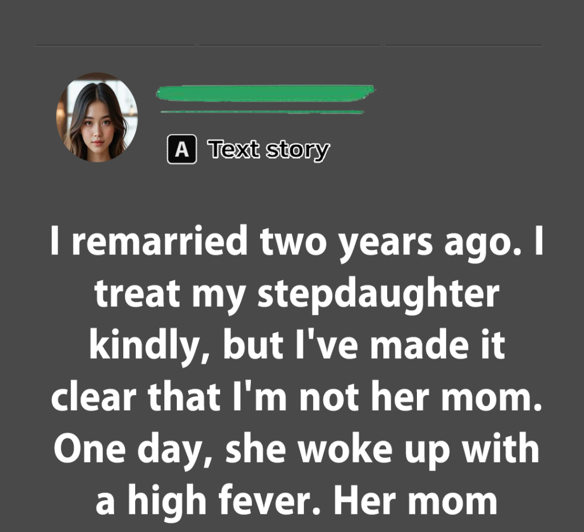The image size is (584, 532).
Task: Select the "Text story" label
Action: point(269,150)
